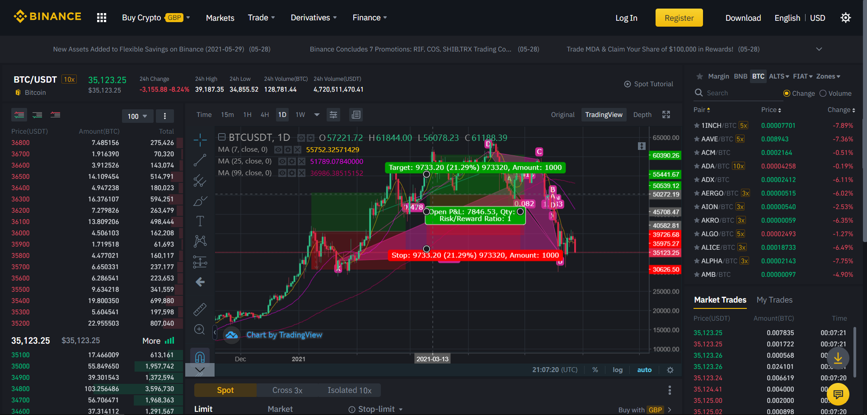Open order book depth 100 dropdown
This screenshot has width=867, height=415.
click(137, 116)
